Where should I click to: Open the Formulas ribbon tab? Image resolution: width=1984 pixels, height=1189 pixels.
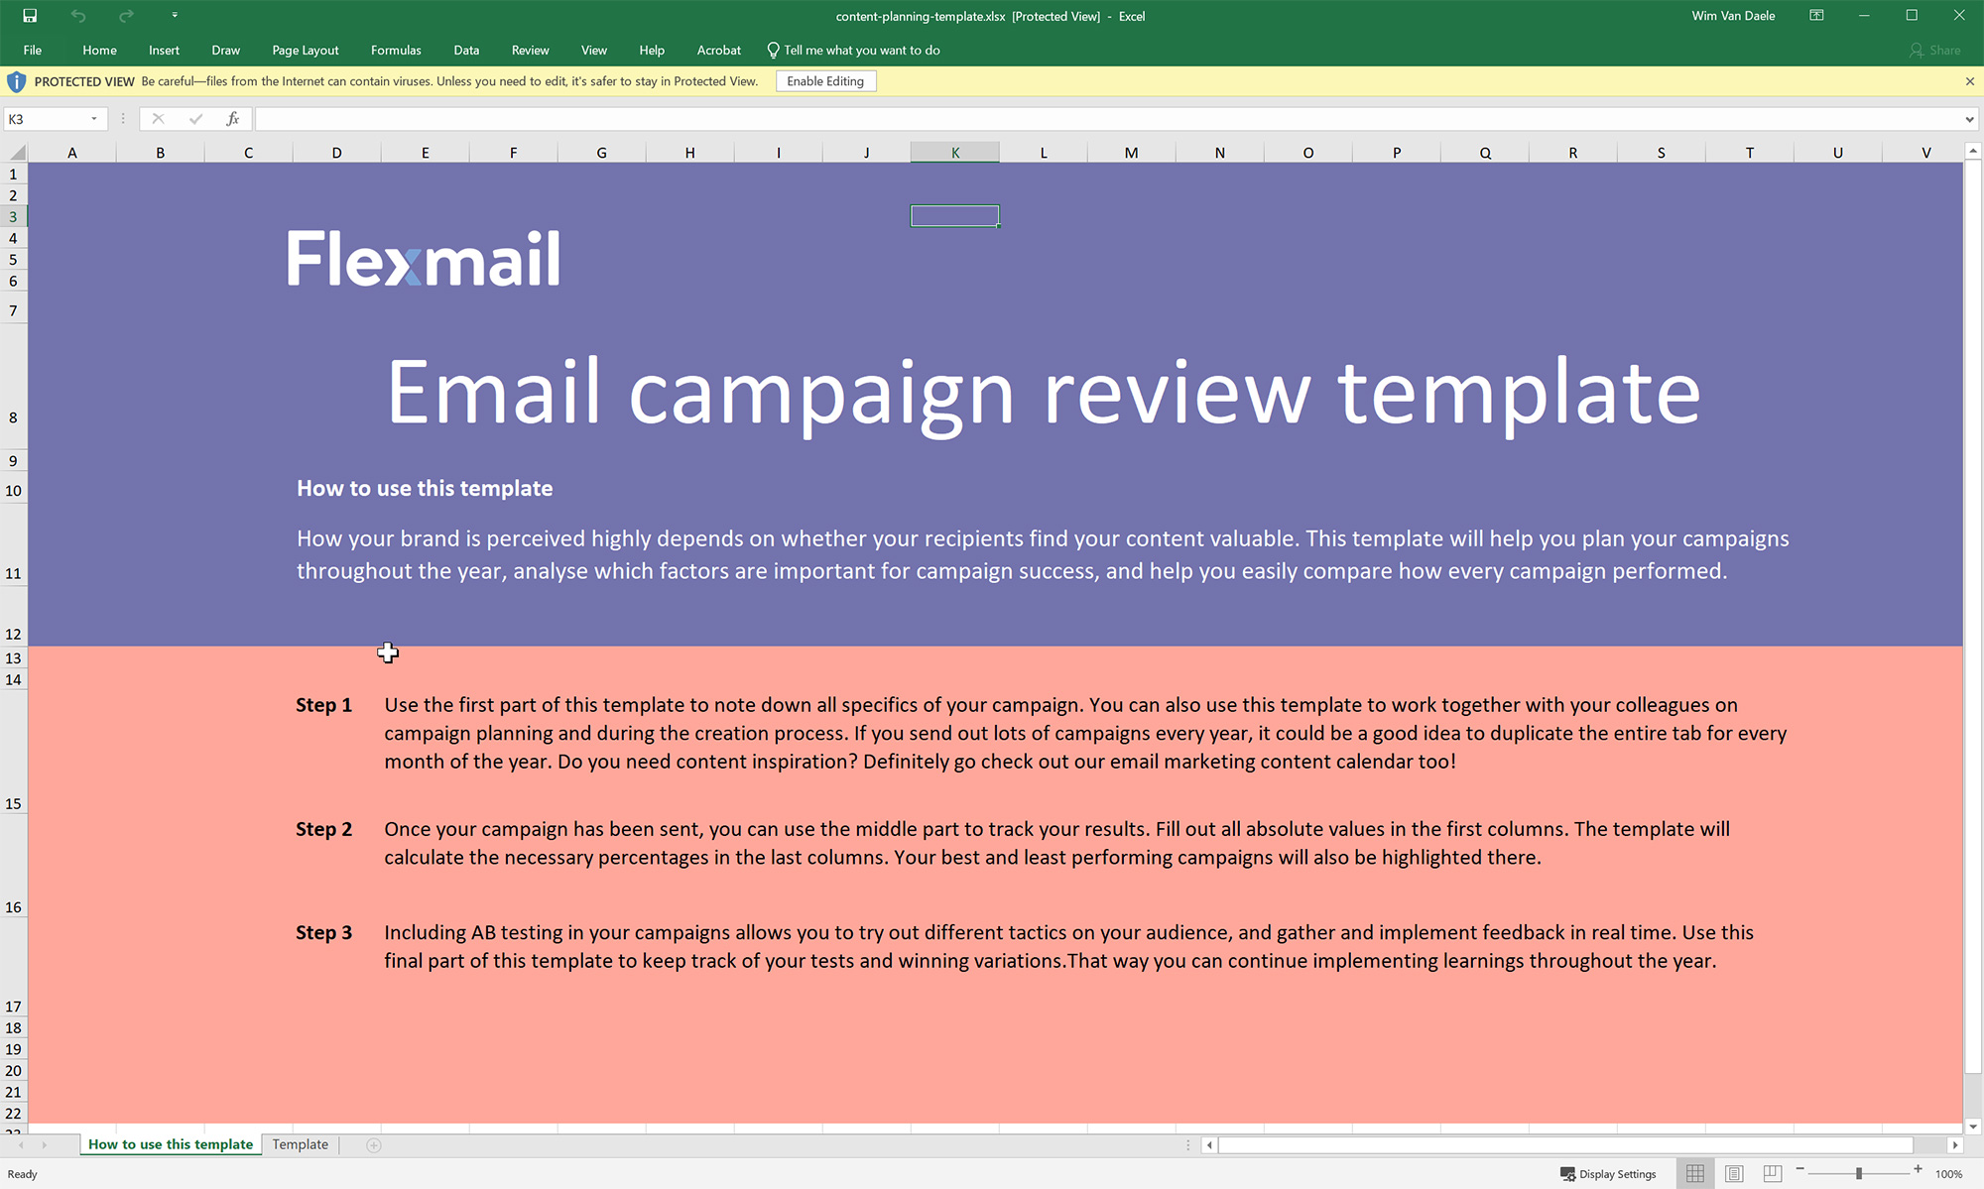[x=396, y=51]
